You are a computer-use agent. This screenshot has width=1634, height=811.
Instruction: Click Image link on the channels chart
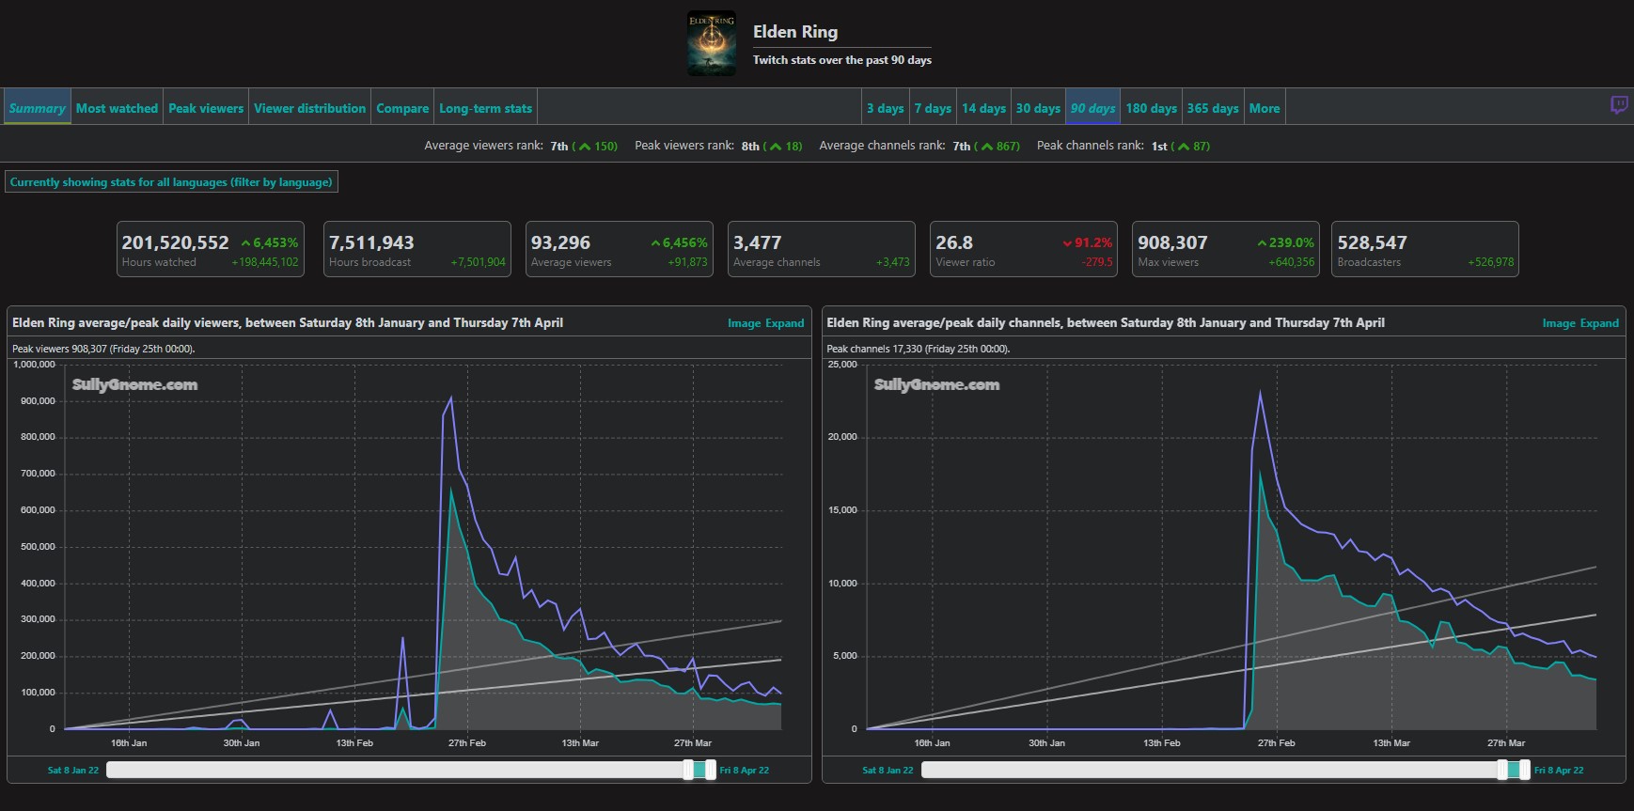[1559, 323]
